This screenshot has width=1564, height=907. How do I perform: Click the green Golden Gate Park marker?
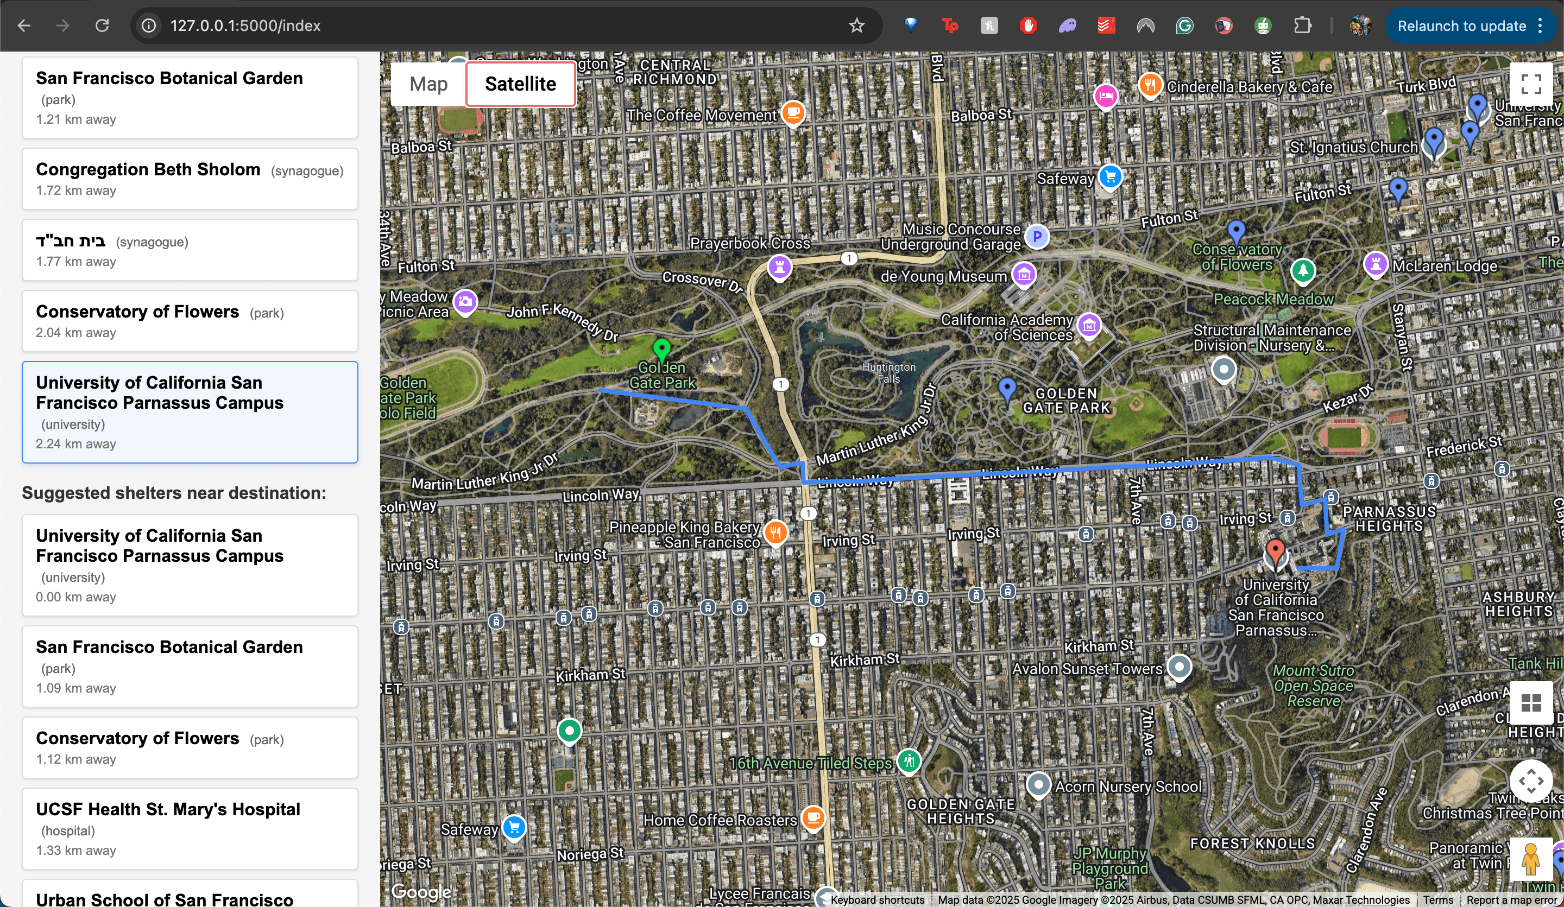pos(661,348)
